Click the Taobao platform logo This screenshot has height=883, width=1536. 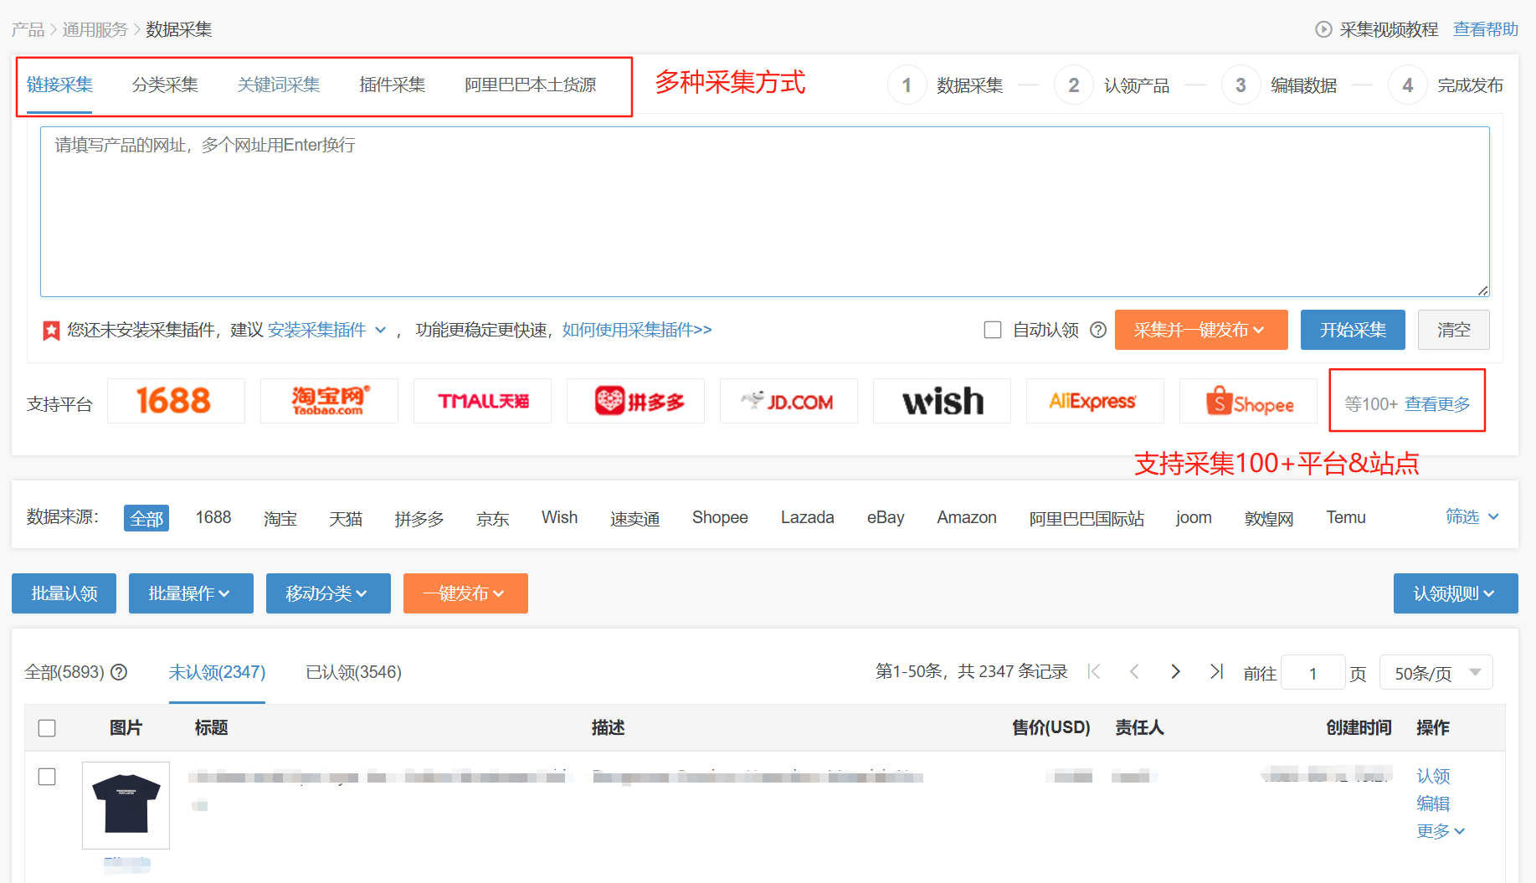click(x=329, y=401)
